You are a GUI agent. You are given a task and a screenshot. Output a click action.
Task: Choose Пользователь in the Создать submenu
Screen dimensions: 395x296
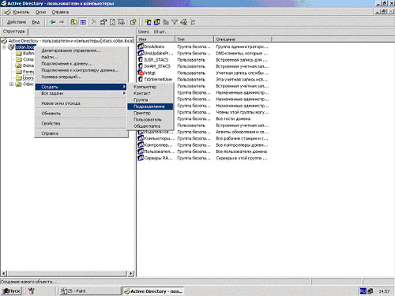[x=150, y=119]
